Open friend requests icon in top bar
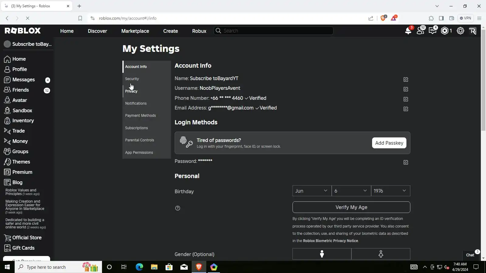Viewport: 486px width, 273px height. tap(421, 31)
